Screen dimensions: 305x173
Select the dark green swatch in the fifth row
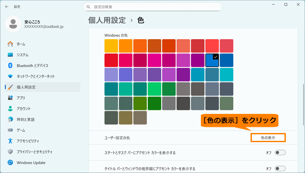click(x=154, y=103)
